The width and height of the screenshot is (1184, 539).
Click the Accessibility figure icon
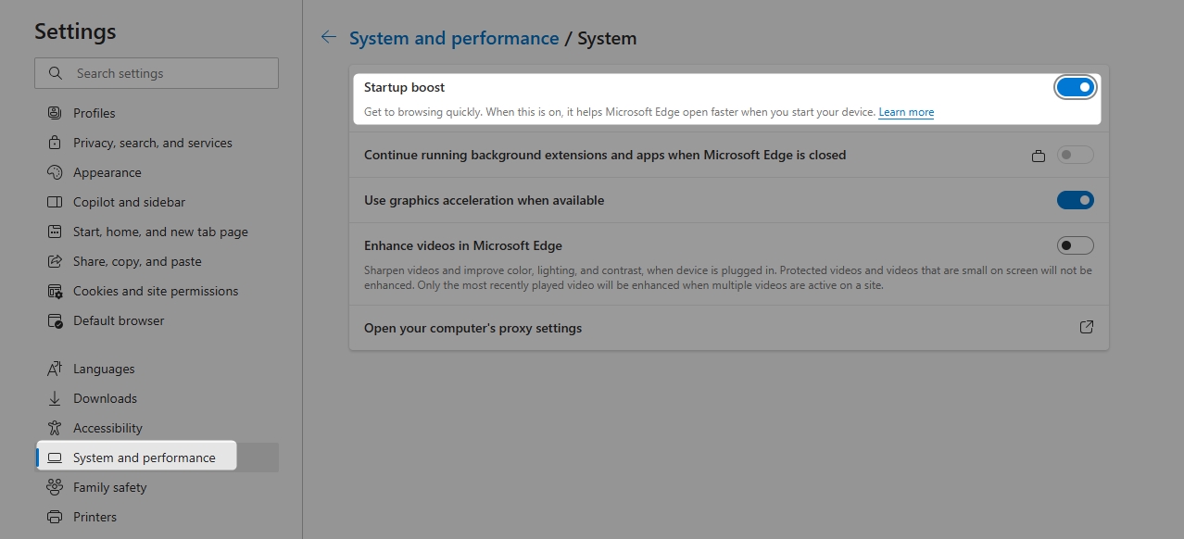click(x=55, y=428)
